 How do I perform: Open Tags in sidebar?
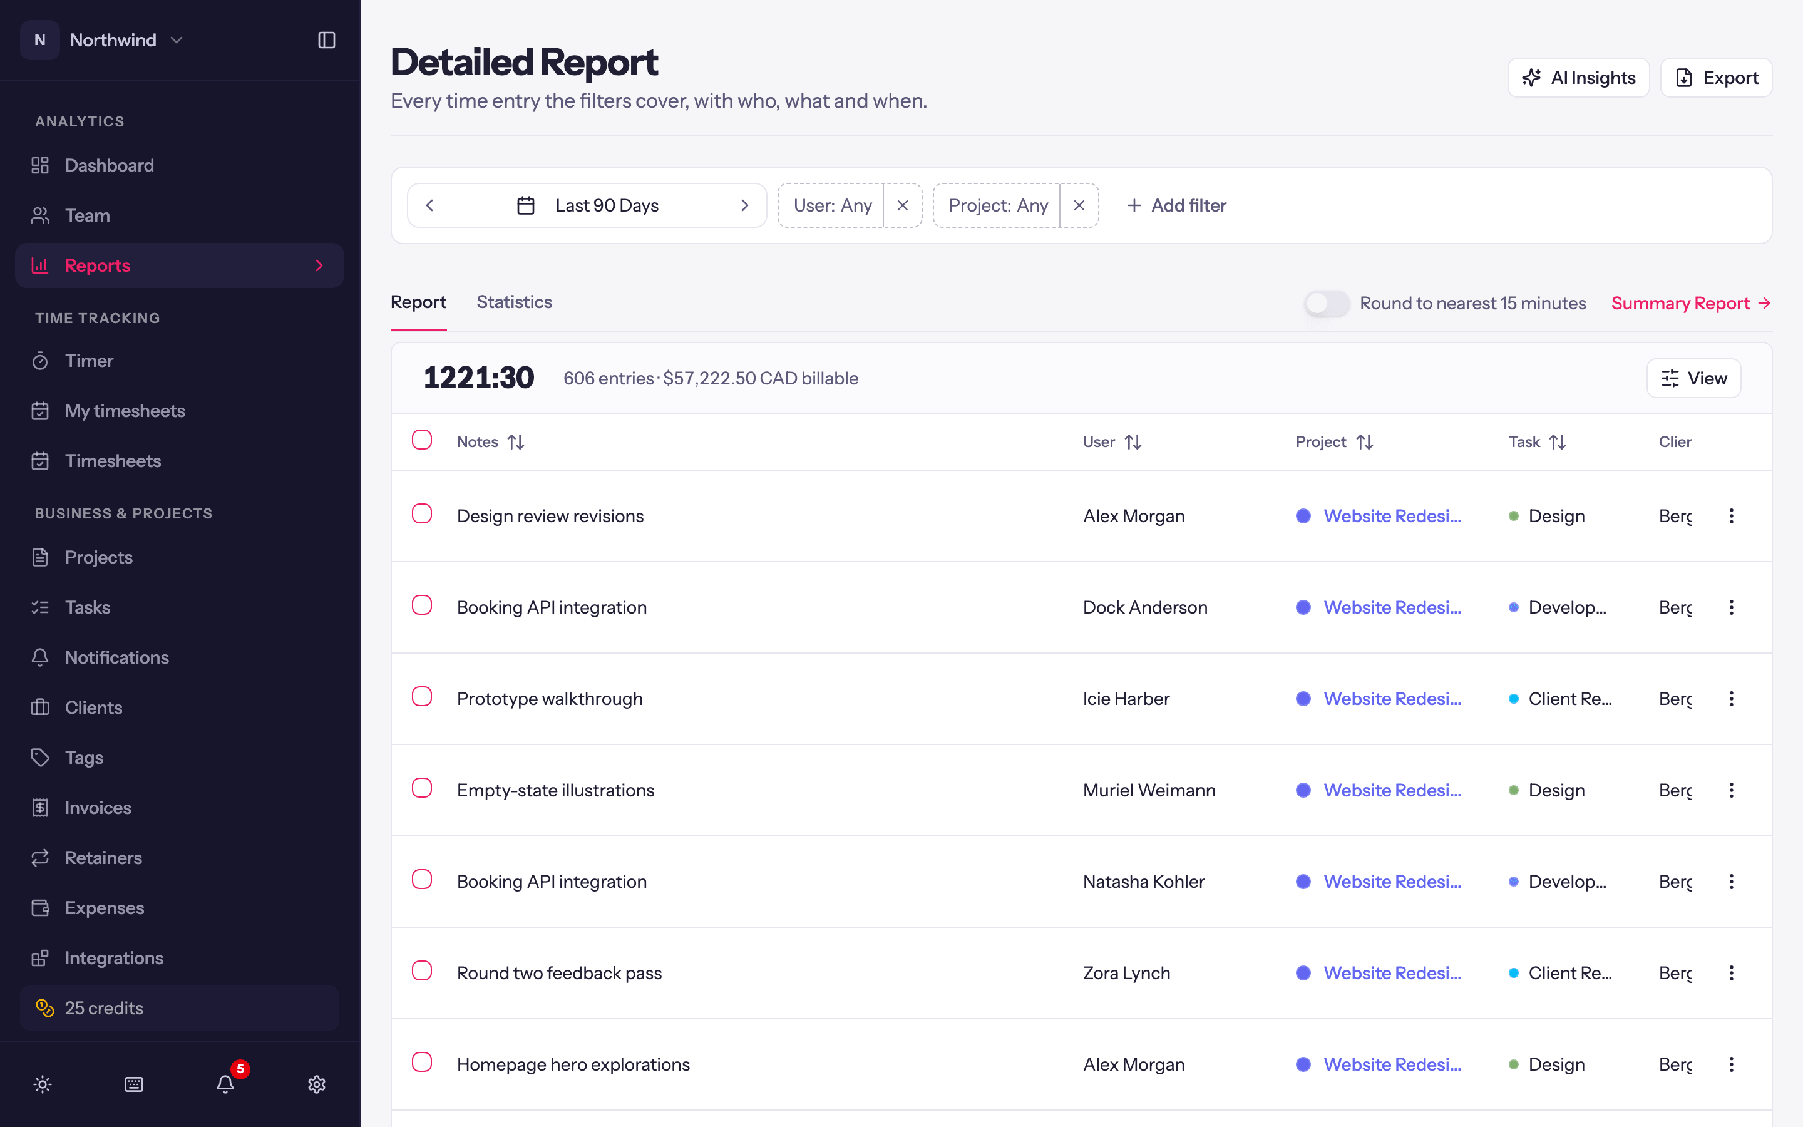tap(180, 758)
